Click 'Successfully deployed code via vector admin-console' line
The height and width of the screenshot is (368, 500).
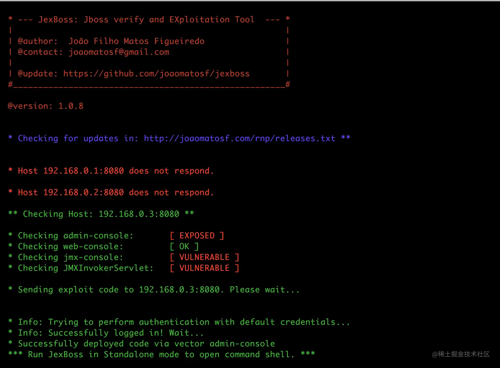tap(142, 344)
